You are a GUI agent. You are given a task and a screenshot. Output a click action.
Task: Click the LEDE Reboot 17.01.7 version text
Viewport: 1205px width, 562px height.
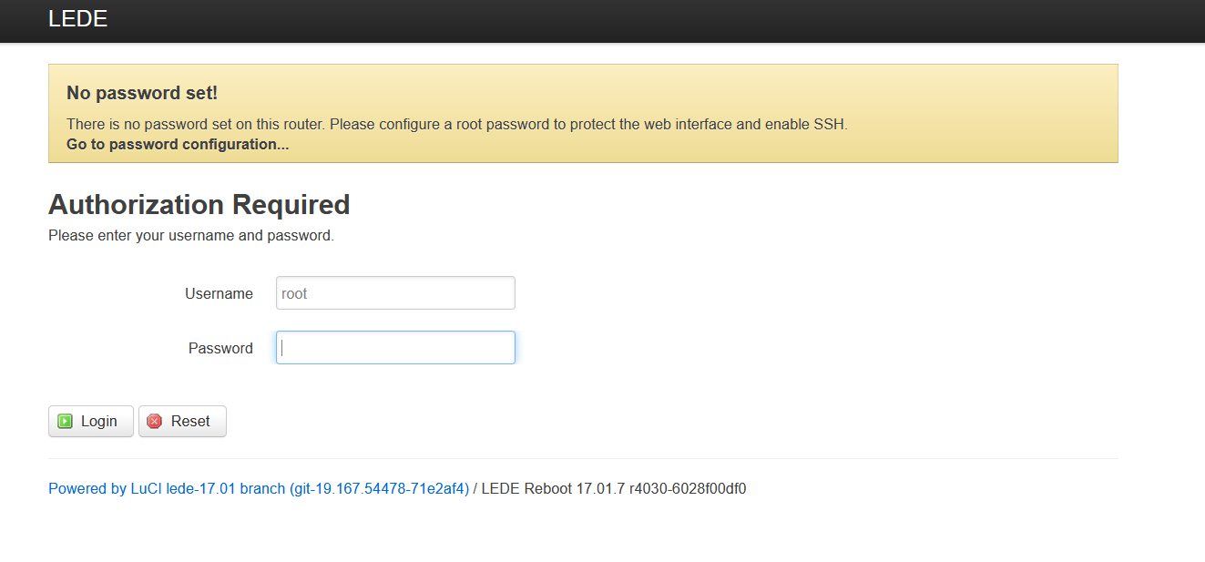click(613, 488)
